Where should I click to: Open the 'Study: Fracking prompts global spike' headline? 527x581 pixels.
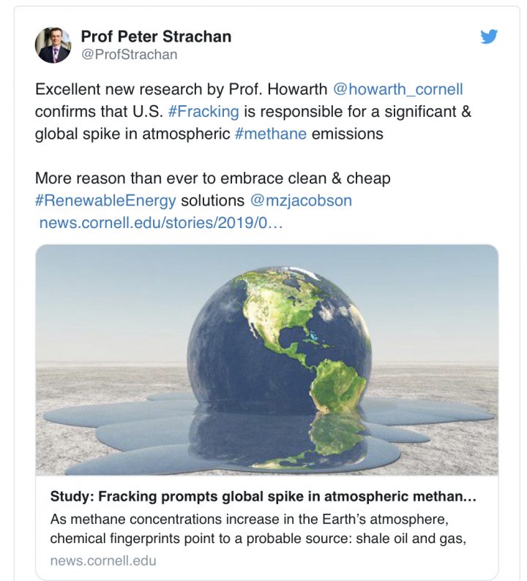(x=263, y=497)
